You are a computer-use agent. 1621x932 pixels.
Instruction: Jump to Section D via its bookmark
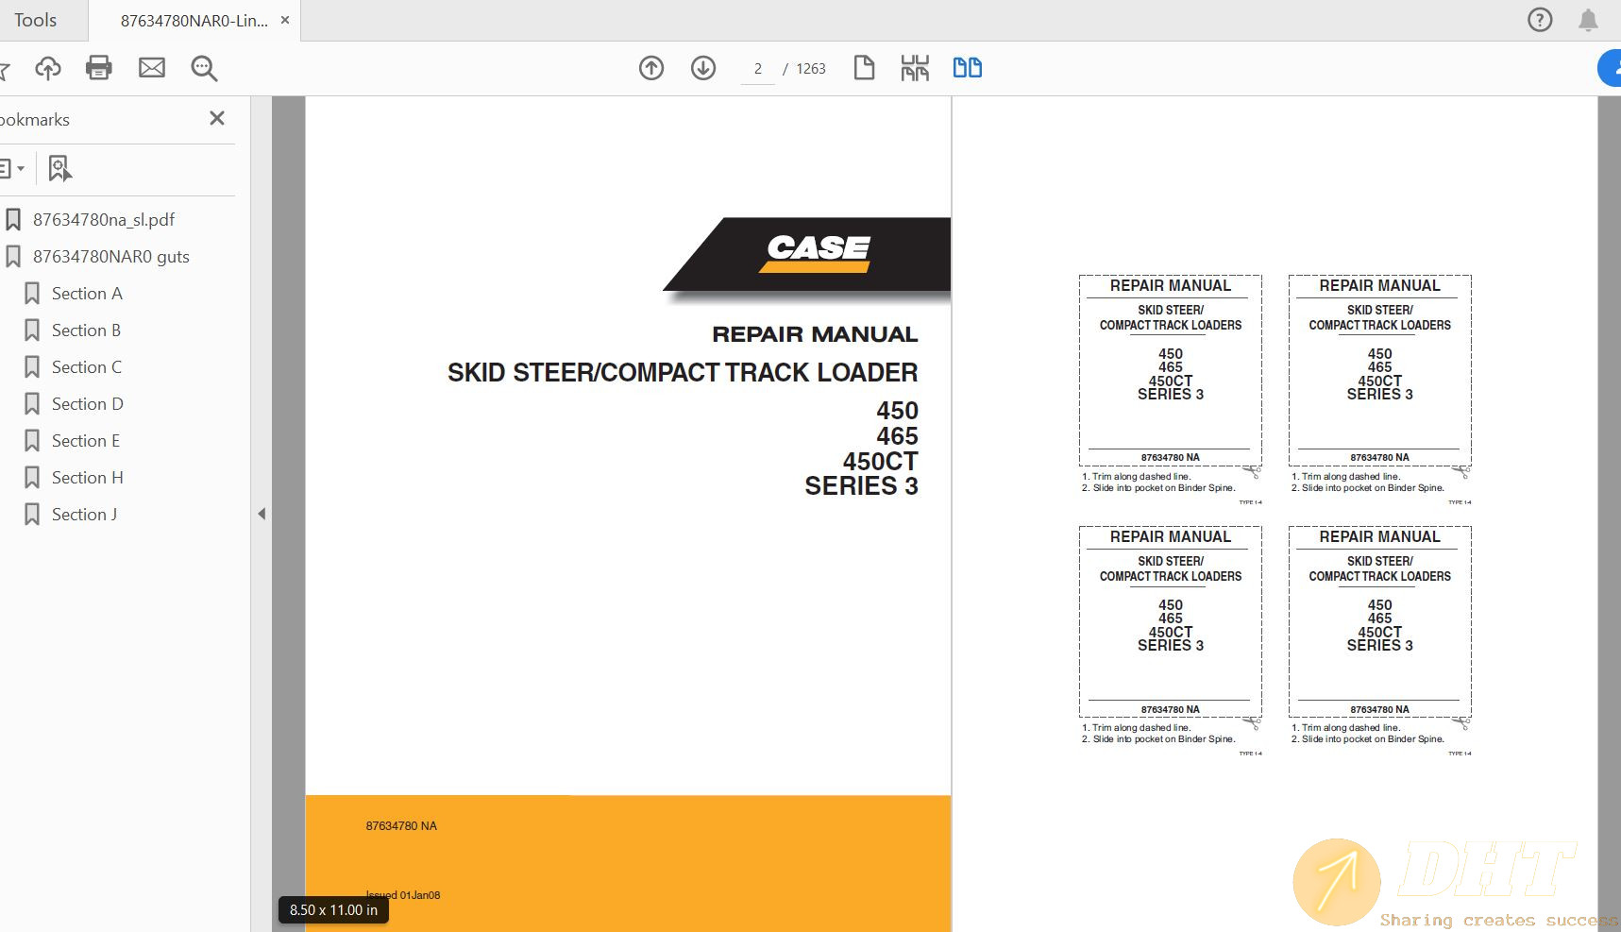[x=87, y=403]
